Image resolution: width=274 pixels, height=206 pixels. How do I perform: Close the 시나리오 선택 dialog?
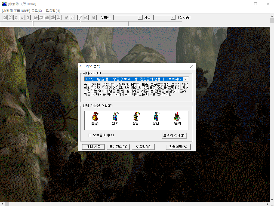click(x=192, y=66)
